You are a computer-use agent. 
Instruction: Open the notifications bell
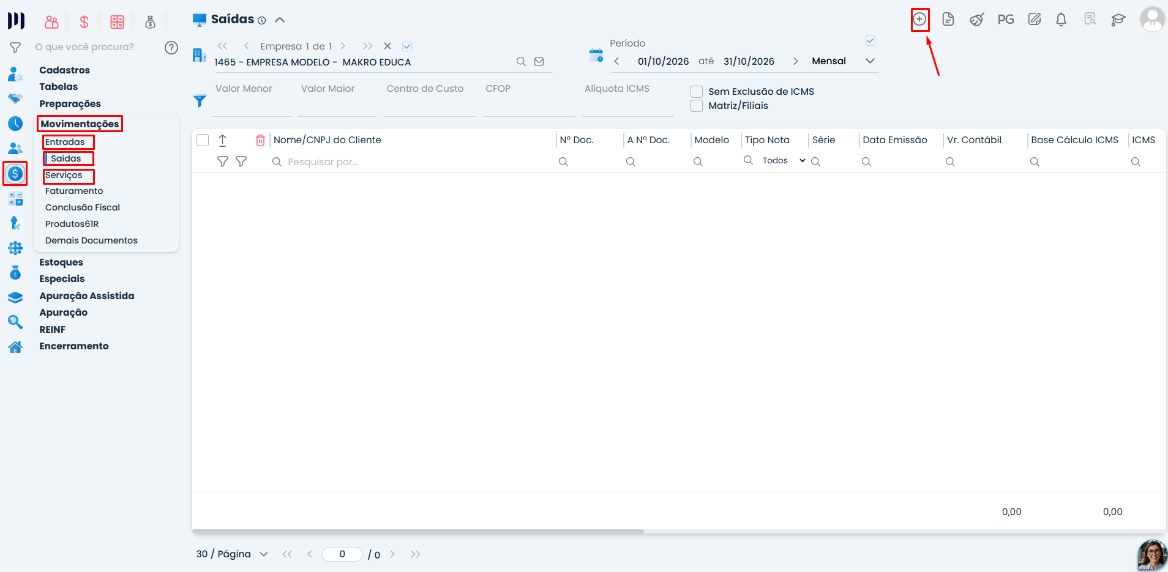tap(1061, 20)
